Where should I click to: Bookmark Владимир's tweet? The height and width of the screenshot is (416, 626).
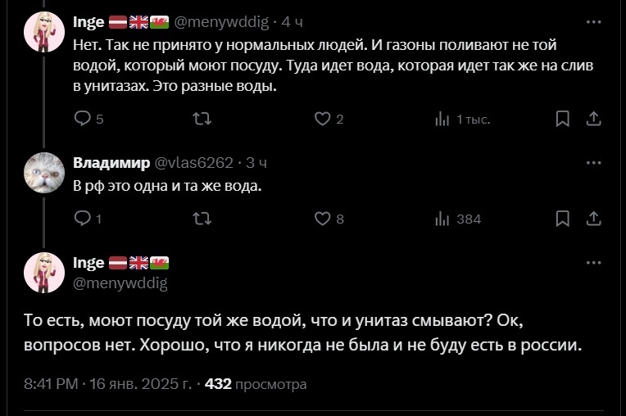click(x=563, y=219)
